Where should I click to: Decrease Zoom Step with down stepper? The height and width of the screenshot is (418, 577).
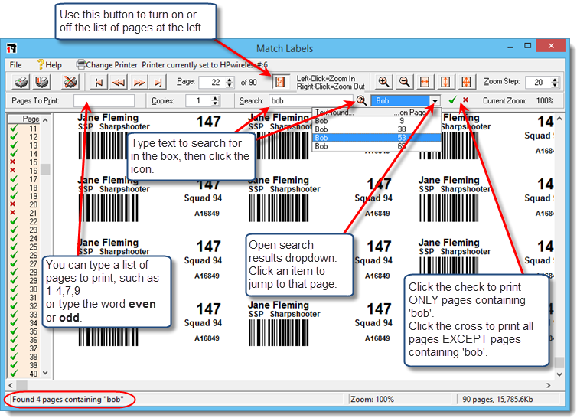point(556,85)
